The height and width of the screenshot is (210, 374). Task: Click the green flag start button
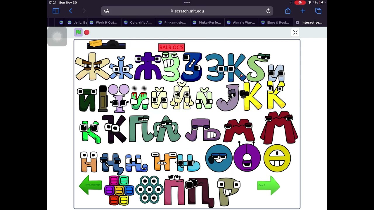tap(78, 32)
